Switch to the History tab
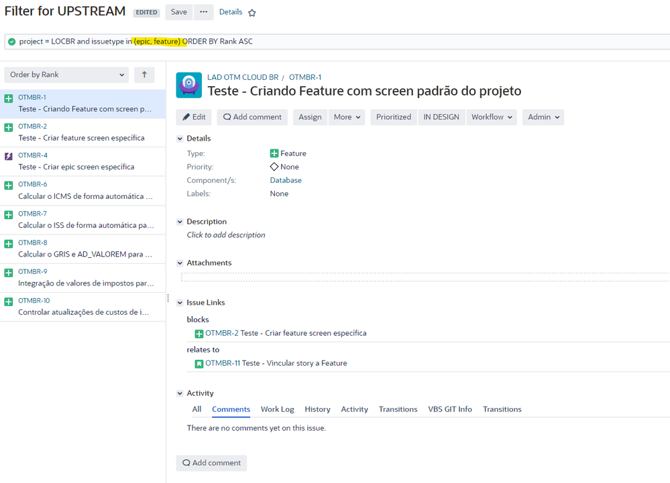The width and height of the screenshot is (670, 483). [317, 409]
